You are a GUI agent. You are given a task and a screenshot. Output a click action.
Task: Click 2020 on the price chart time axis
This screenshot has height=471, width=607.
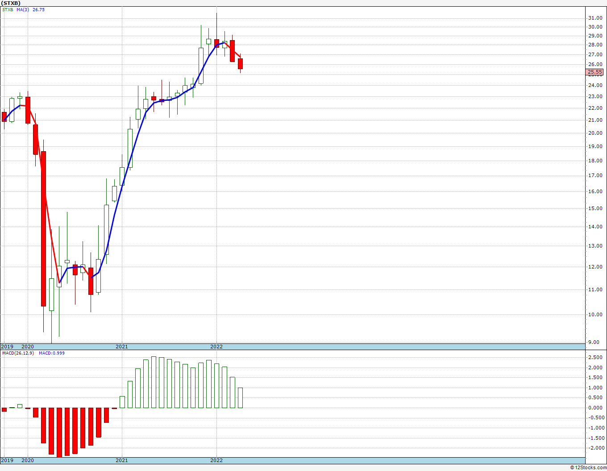click(x=28, y=347)
